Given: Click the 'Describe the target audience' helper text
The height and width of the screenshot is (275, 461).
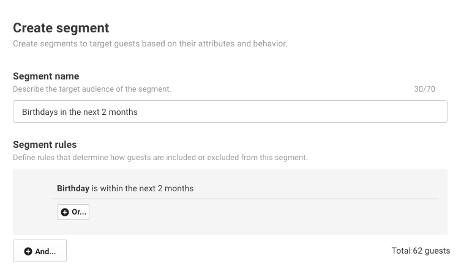Looking at the screenshot, I should pyautogui.click(x=92, y=89).
